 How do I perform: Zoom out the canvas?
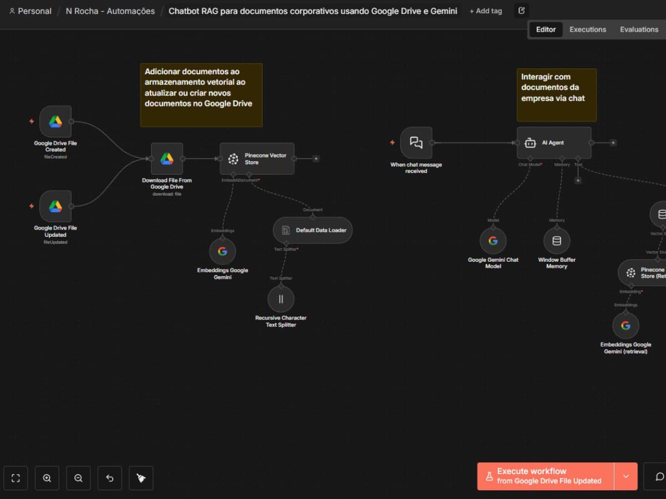[x=78, y=477]
